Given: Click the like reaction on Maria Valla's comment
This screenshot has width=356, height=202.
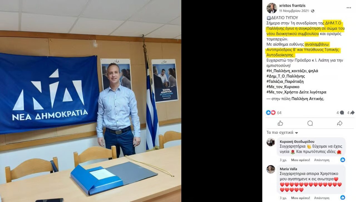Looking at the screenshot, I should coord(343,198).
